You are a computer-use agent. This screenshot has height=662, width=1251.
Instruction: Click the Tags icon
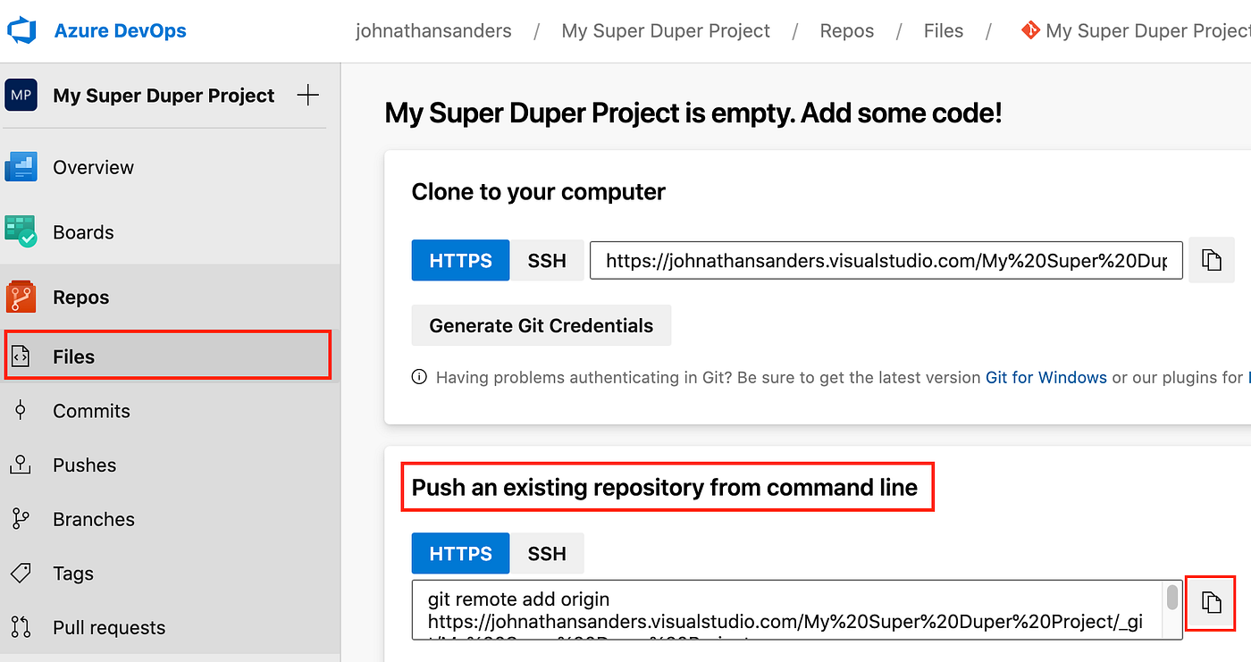click(21, 573)
